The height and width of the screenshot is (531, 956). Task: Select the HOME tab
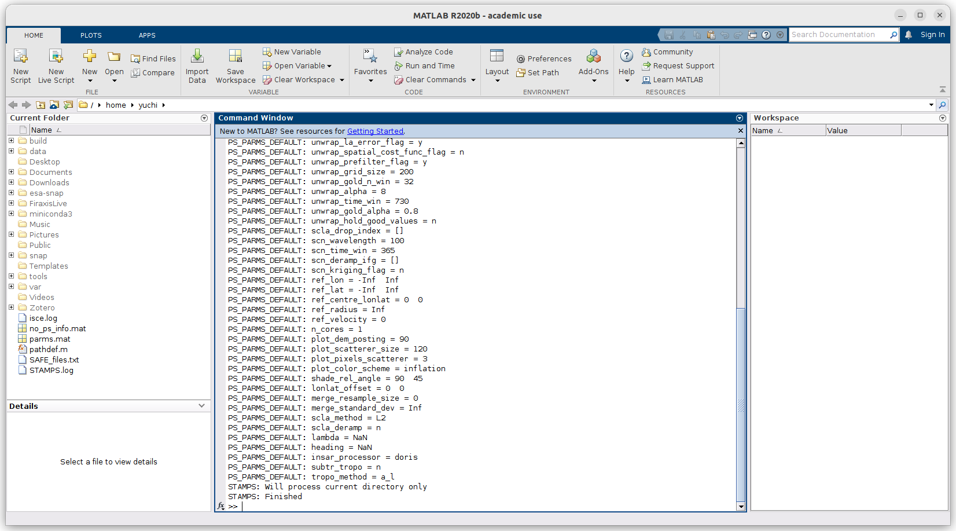(34, 35)
